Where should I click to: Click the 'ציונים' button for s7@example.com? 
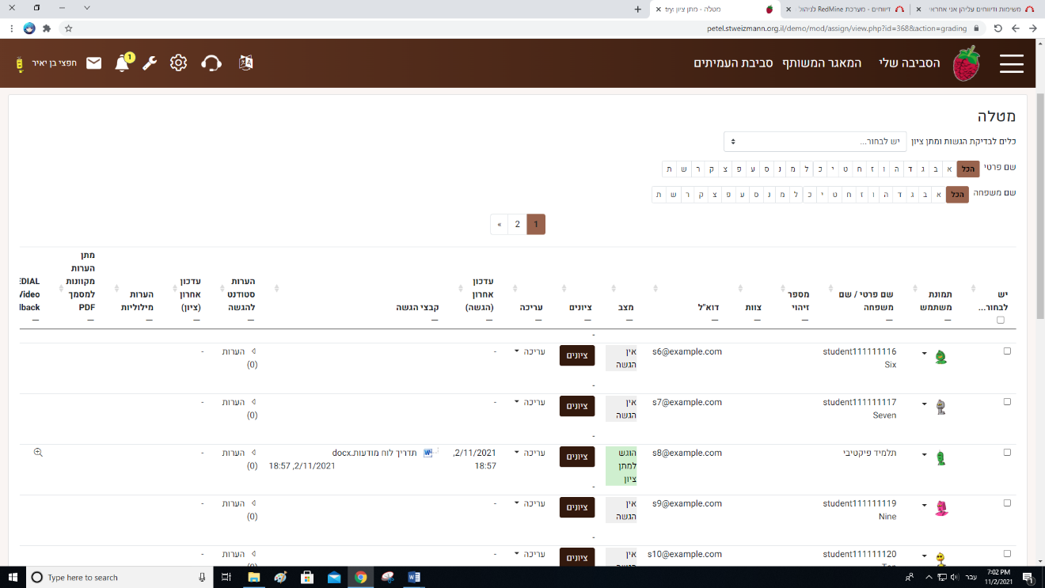tap(576, 406)
